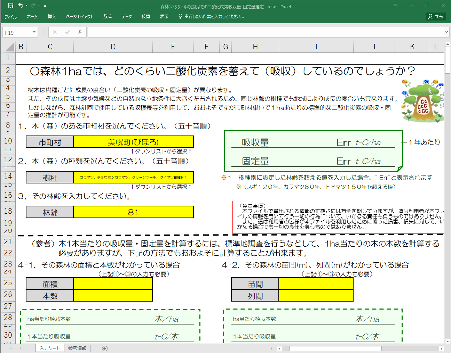Image resolution: width=451 pixels, height=353 pixels.
Task: Undo the last action
Action: (21, 6)
